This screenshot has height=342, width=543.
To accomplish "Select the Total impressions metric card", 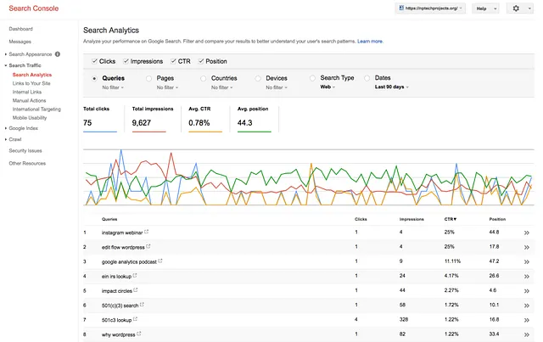I will click(x=153, y=119).
